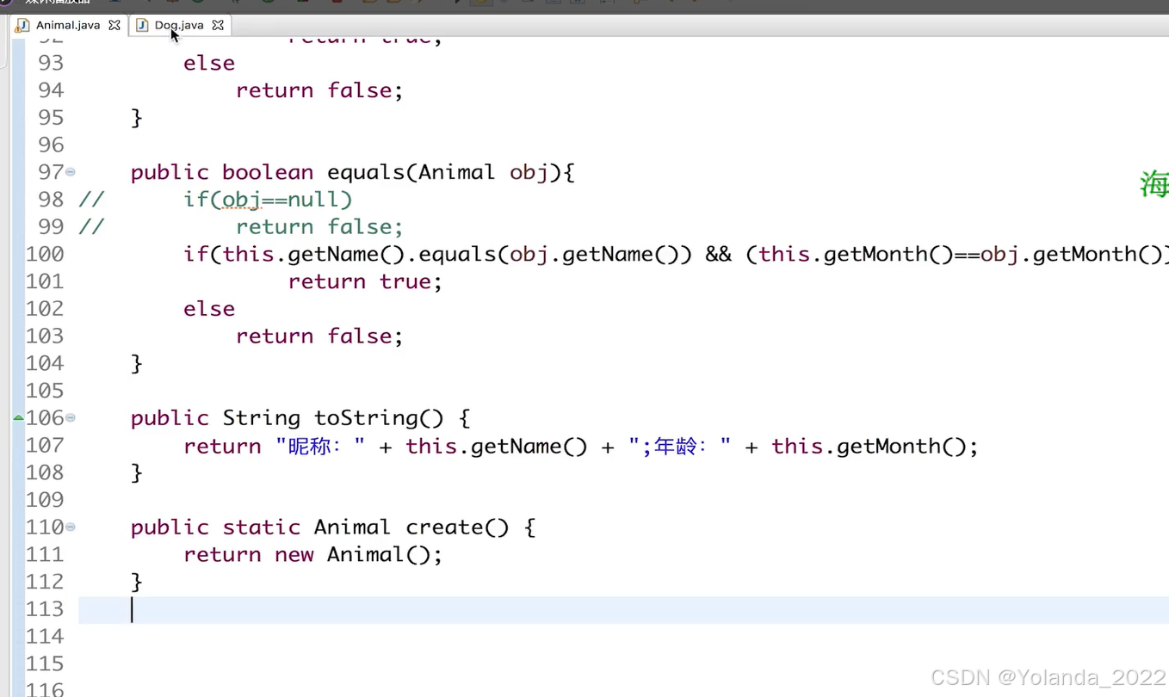Click the closing brace on line 108

136,473
